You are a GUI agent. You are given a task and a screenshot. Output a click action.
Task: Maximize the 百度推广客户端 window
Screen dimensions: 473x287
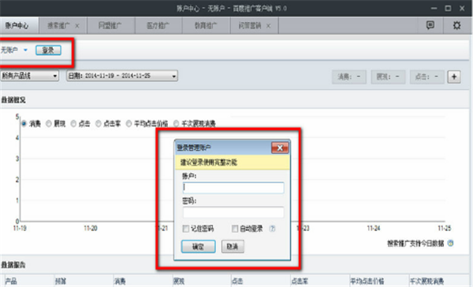click(x=448, y=9)
